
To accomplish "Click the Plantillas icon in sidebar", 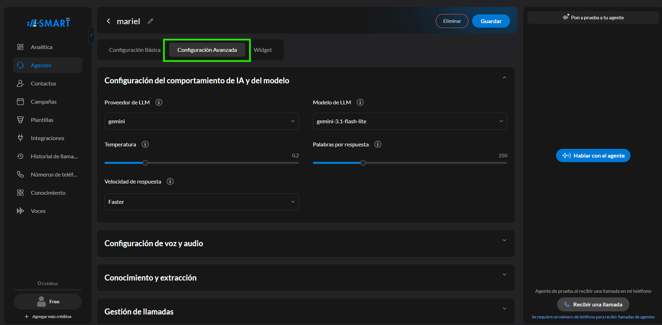I will 20,120.
